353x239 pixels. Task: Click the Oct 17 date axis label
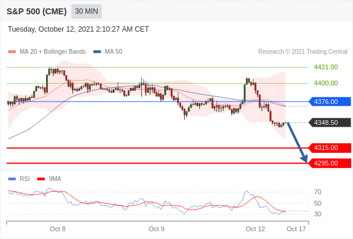296,229
